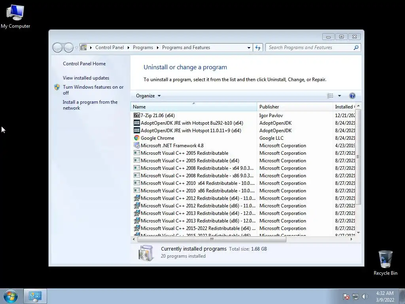Open the Recycle Bin desktop icon
405x304 pixels.
tap(385, 263)
